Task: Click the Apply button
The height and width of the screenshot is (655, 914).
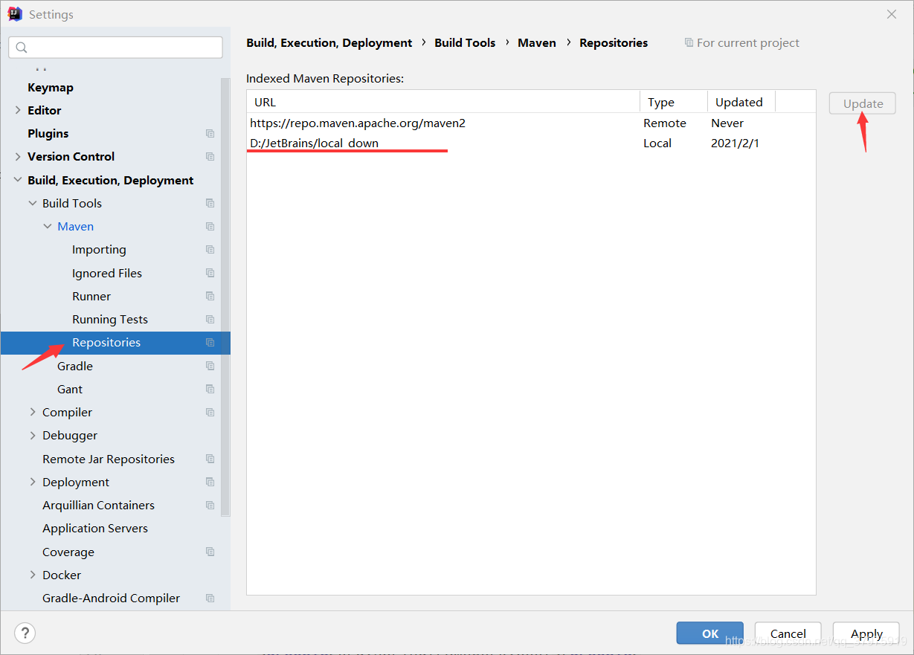Action: click(x=866, y=633)
